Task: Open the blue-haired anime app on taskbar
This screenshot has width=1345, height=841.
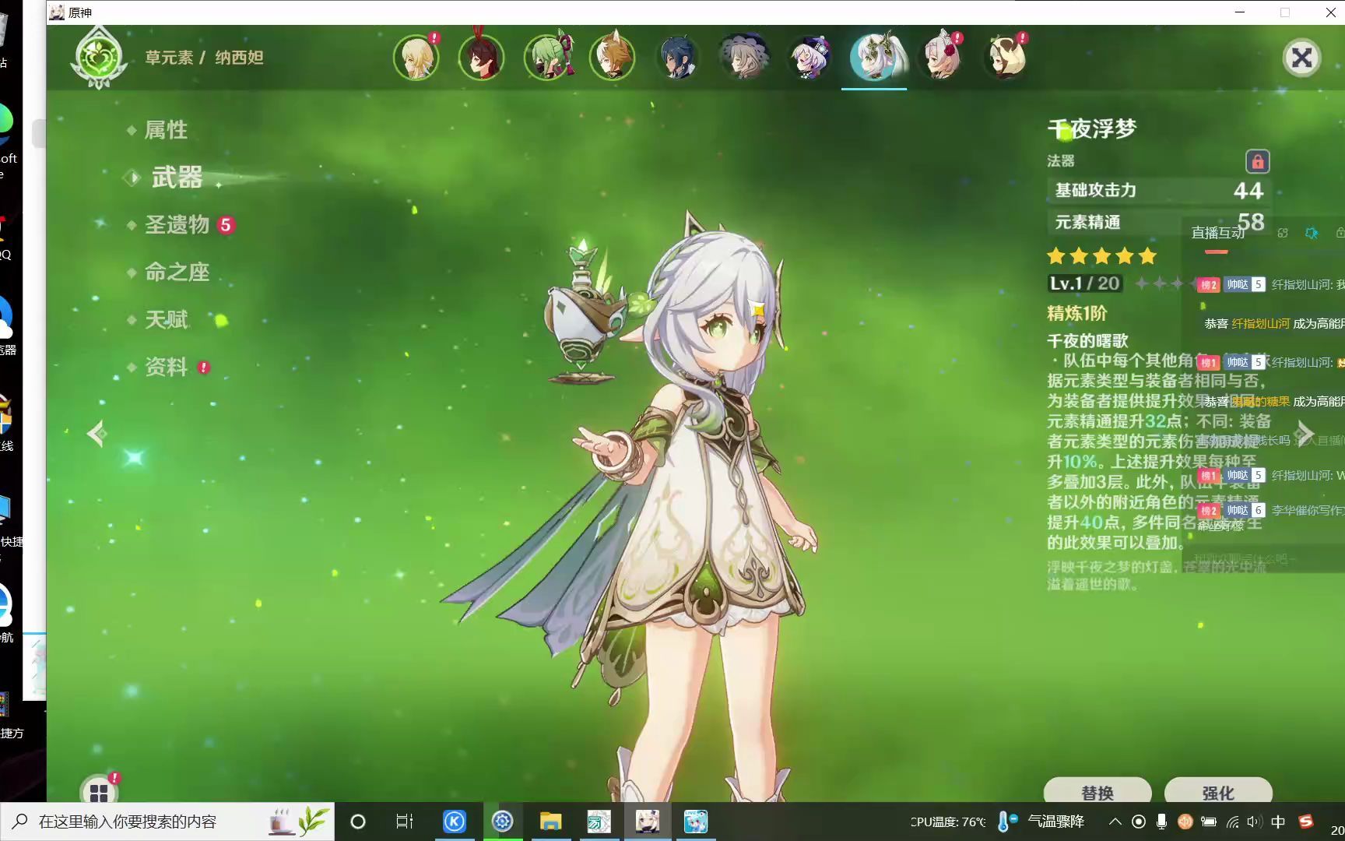Action: click(x=696, y=822)
